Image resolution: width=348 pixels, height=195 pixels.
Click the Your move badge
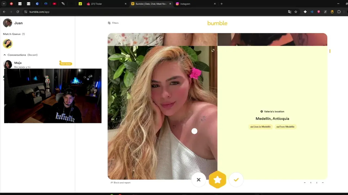click(x=66, y=64)
